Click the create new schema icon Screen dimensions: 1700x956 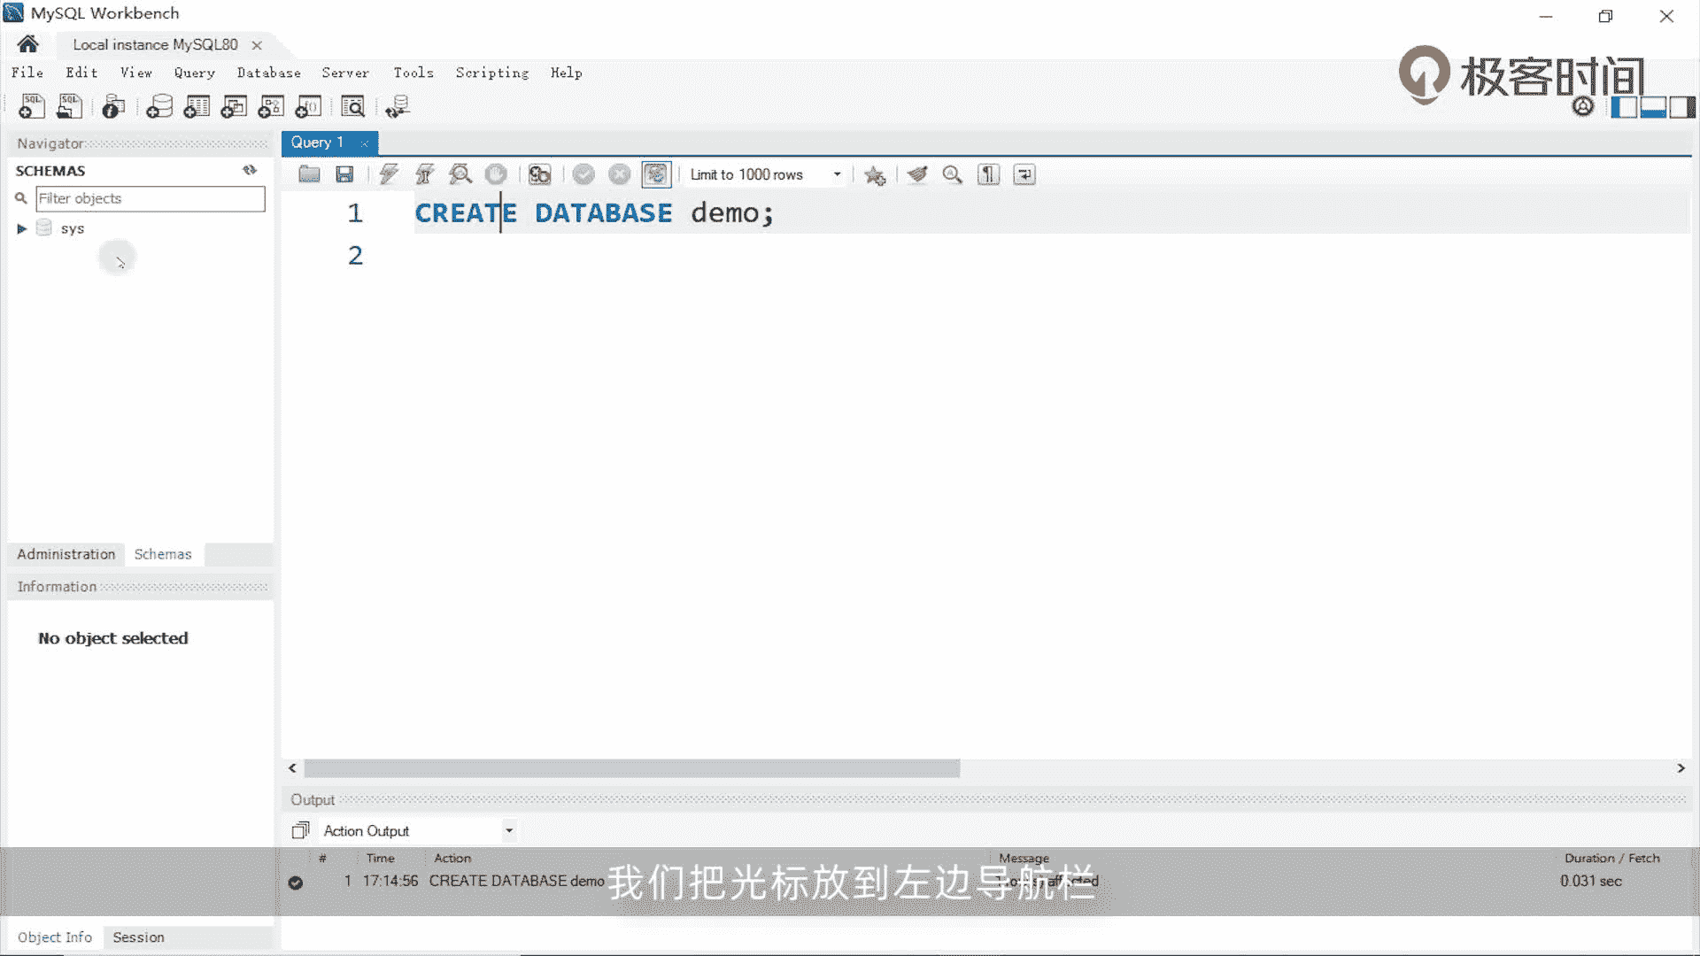(159, 107)
